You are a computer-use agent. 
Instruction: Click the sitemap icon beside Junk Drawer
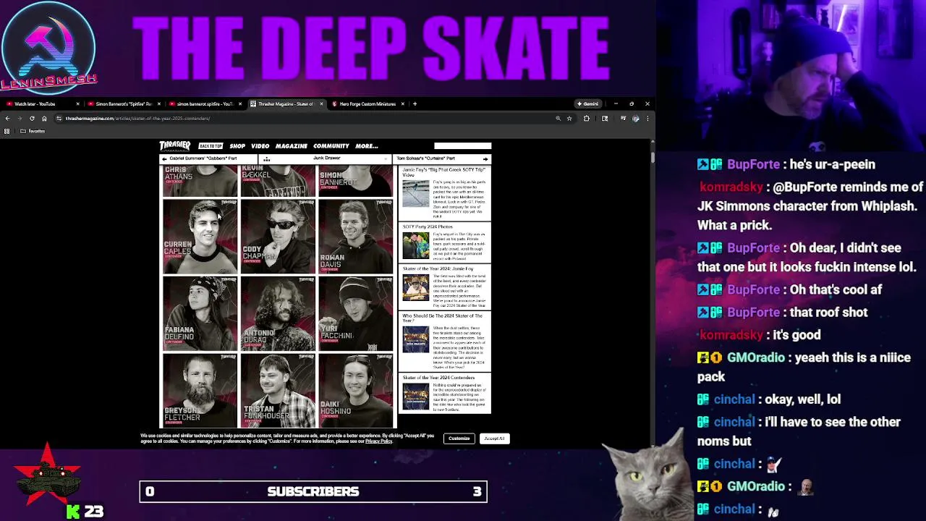click(267, 158)
